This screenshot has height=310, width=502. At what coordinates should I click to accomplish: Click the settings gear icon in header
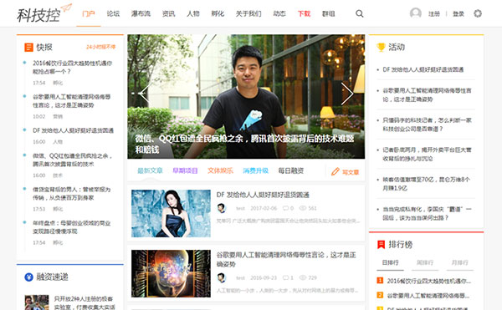(478, 13)
